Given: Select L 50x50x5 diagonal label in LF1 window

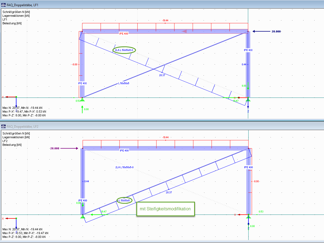Looking at the screenshot, I should tap(124, 83).
